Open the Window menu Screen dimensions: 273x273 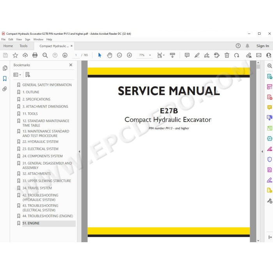click(38, 39)
